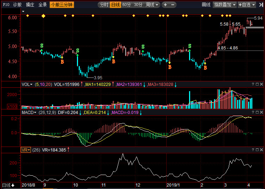Open the MACD indicator dropdown

(29, 113)
